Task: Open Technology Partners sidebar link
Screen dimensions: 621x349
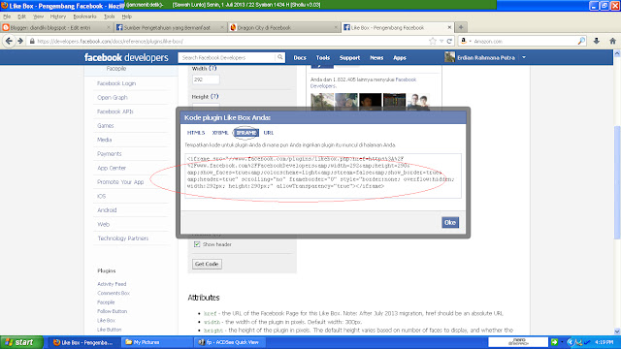Action: click(123, 238)
